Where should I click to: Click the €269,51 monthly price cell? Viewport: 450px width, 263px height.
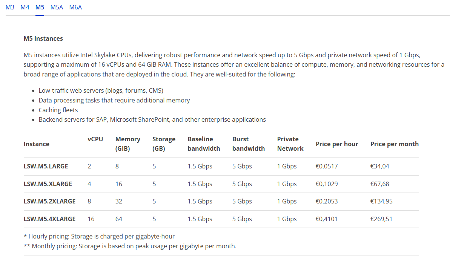381,219
